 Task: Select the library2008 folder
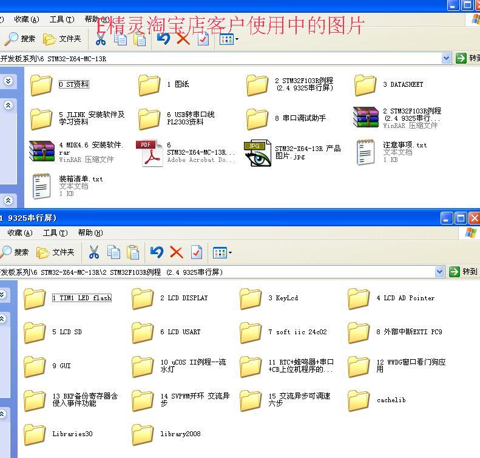[166, 434]
